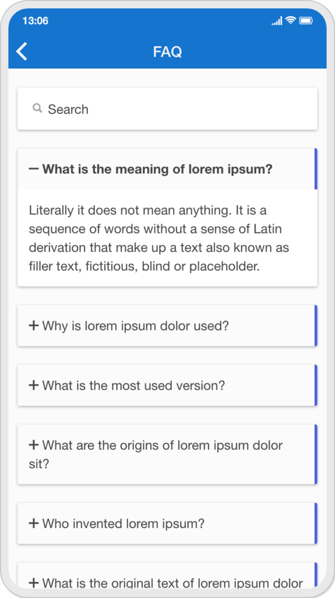Viewport: 335px width, 598px height.
Task: Click plus icon beside 'Why is lorem ipsum dolor used?'
Action: click(34, 326)
